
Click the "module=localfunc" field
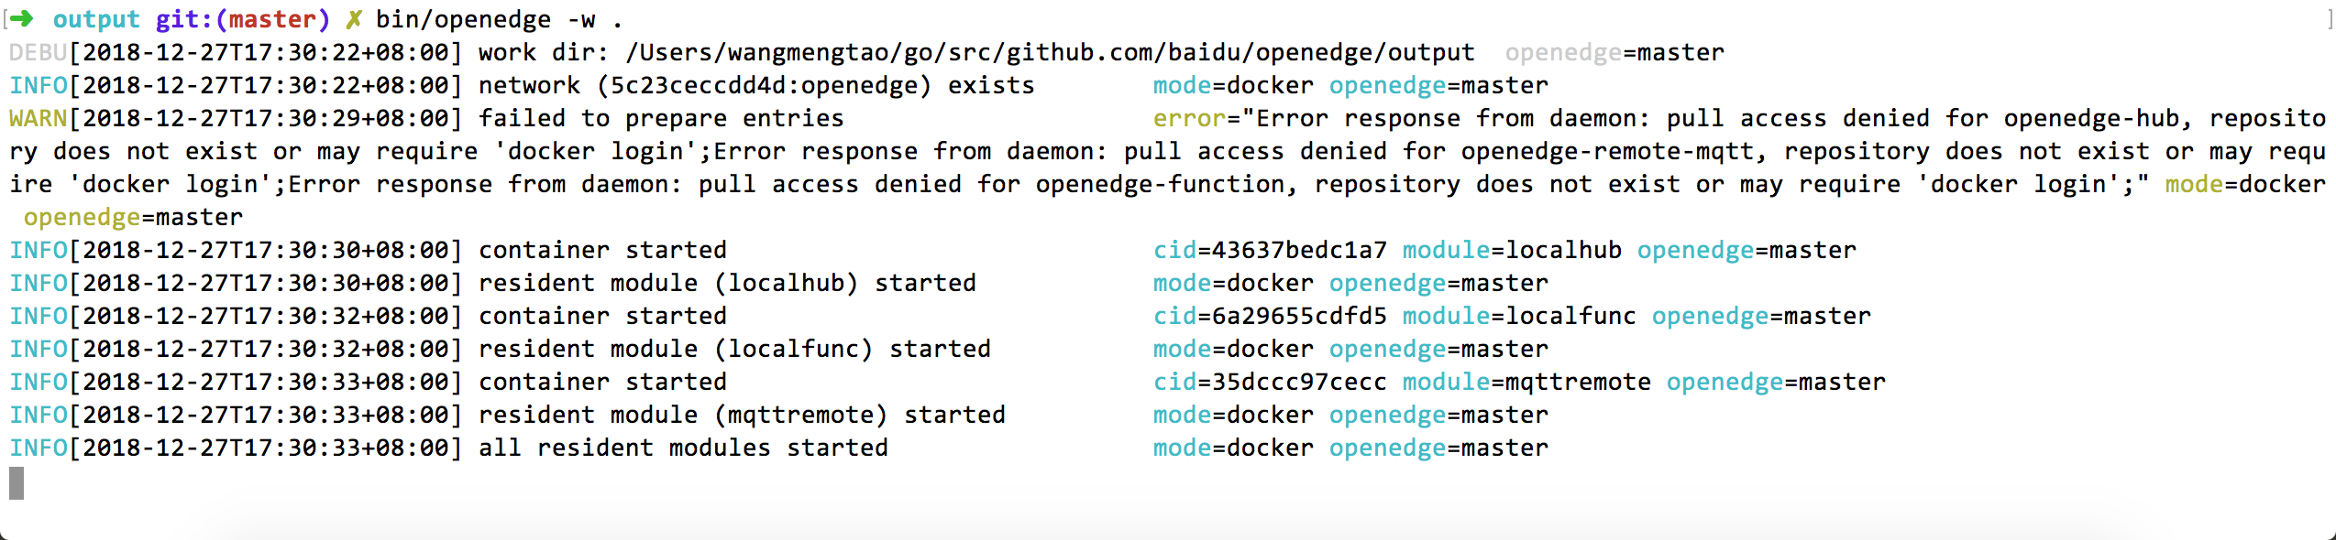click(x=1519, y=316)
